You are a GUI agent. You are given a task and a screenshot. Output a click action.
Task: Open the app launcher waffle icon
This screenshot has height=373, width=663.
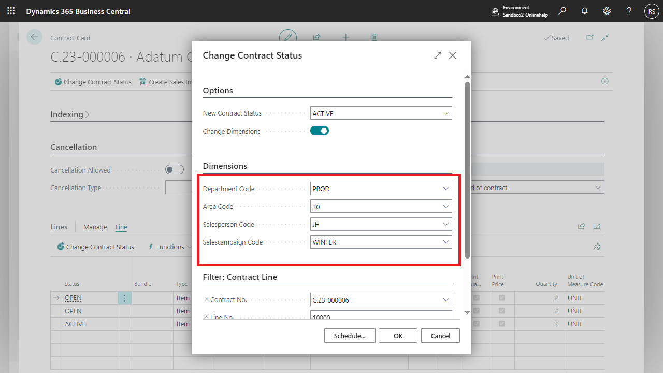pyautogui.click(x=11, y=11)
